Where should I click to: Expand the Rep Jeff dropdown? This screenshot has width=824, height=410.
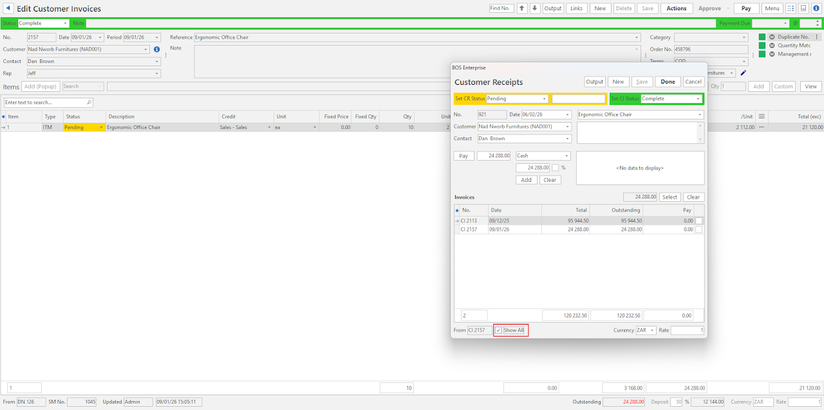tap(157, 74)
